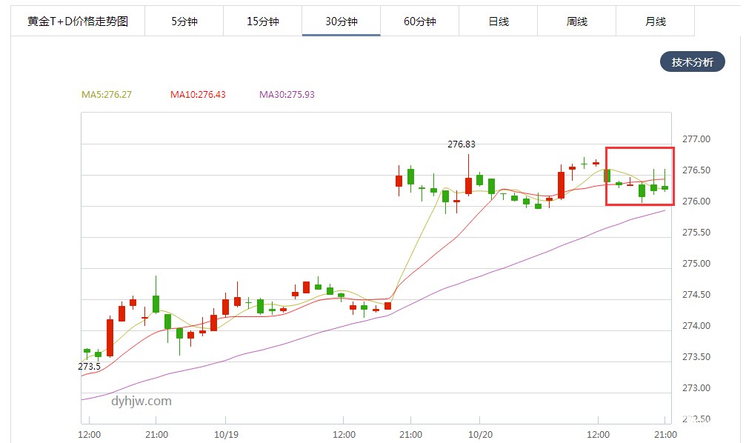This screenshot has height=443, width=746.
Task: Click inside the red highlighted rectangle
Action: (x=640, y=176)
